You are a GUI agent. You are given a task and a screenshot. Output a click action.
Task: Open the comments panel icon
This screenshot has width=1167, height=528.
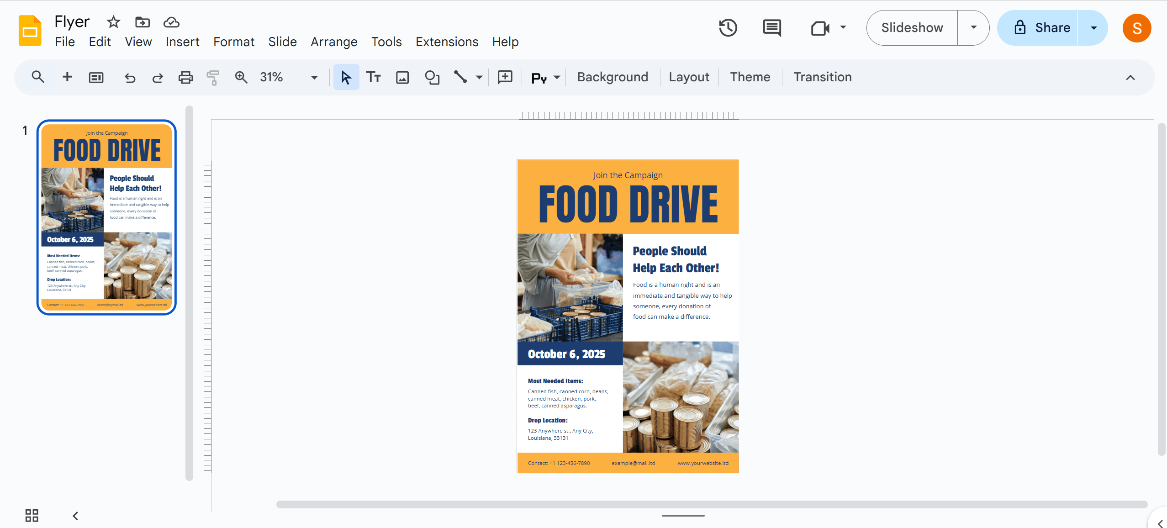pos(772,28)
